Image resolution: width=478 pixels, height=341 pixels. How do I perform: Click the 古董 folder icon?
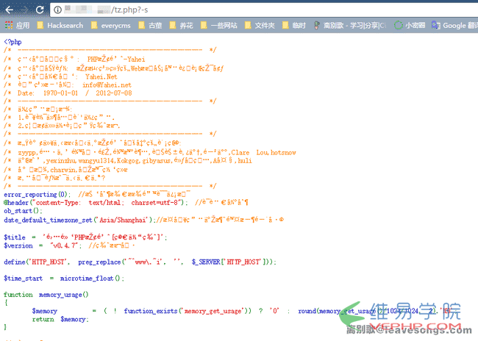141,25
